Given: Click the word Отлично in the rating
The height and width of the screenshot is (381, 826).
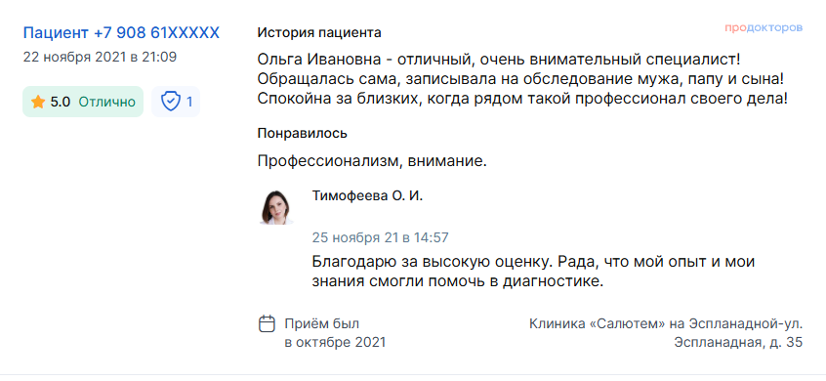Looking at the screenshot, I should (107, 102).
